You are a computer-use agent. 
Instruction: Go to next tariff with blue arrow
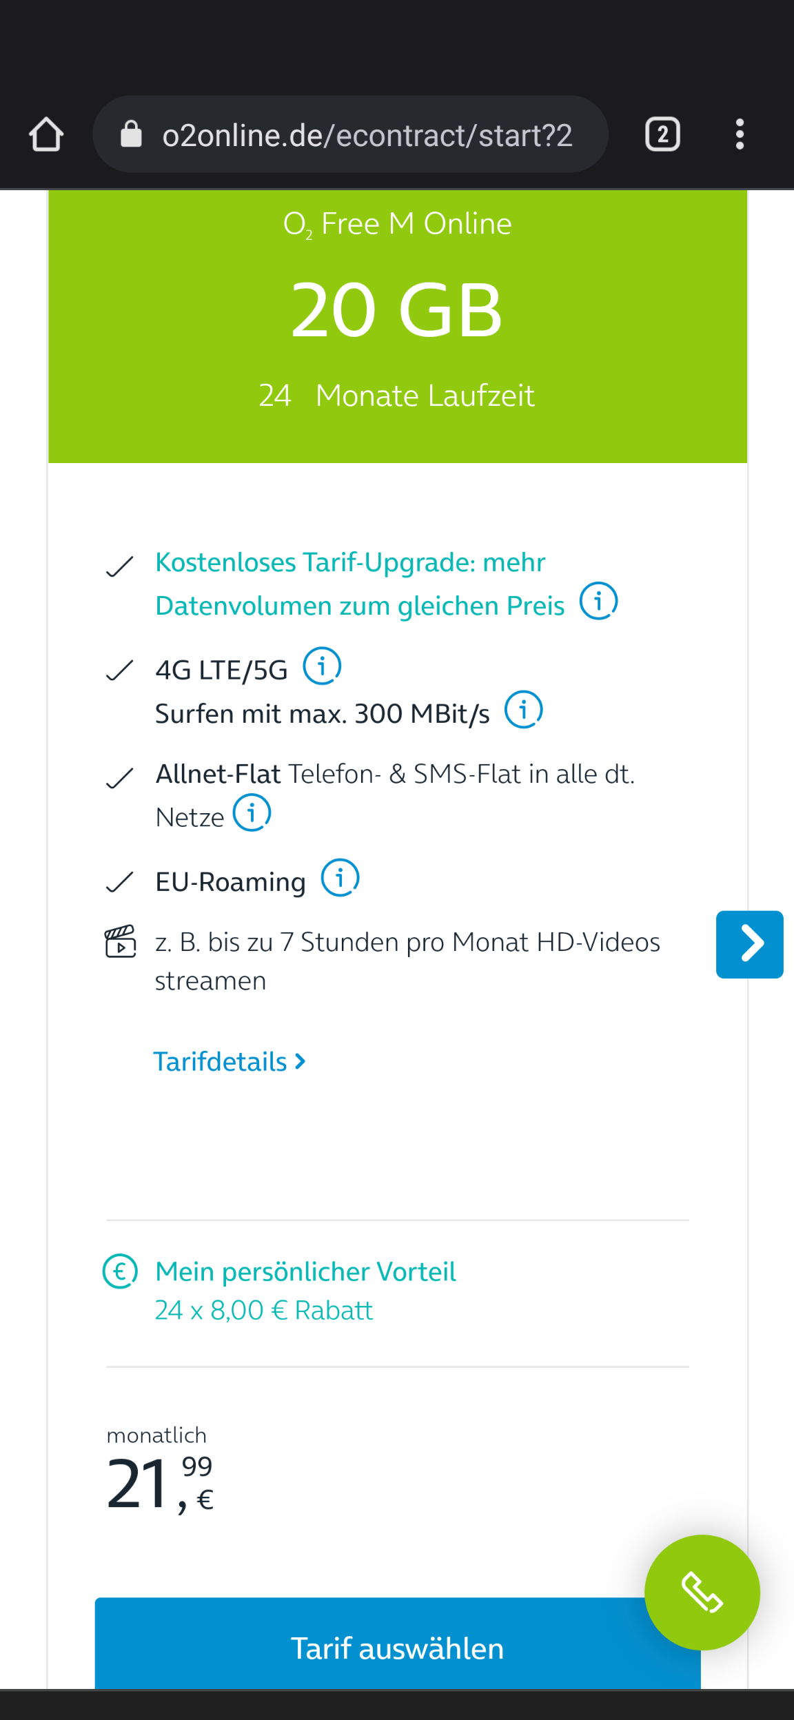750,944
